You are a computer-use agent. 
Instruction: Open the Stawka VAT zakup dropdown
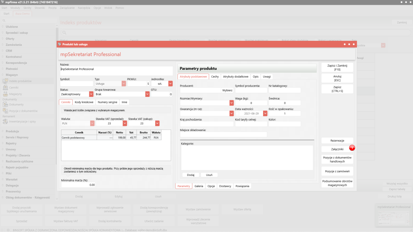click(157, 123)
